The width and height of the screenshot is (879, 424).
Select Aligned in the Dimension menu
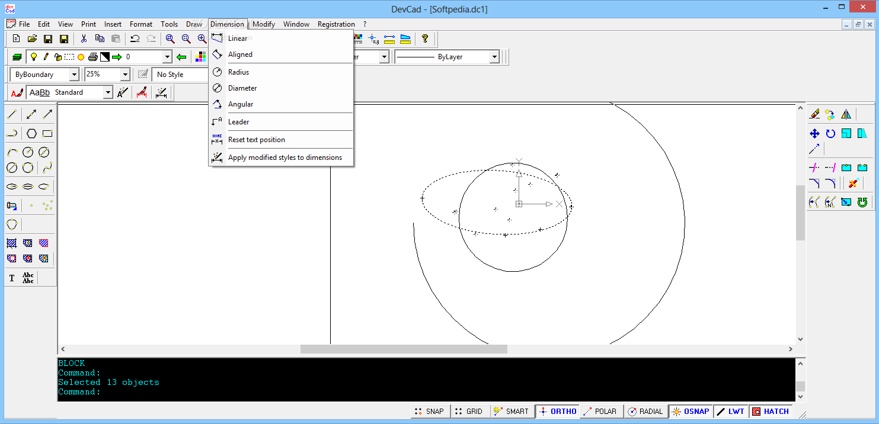point(240,54)
